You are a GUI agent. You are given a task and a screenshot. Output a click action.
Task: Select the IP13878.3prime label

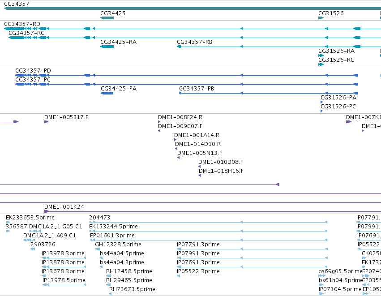(x=63, y=262)
